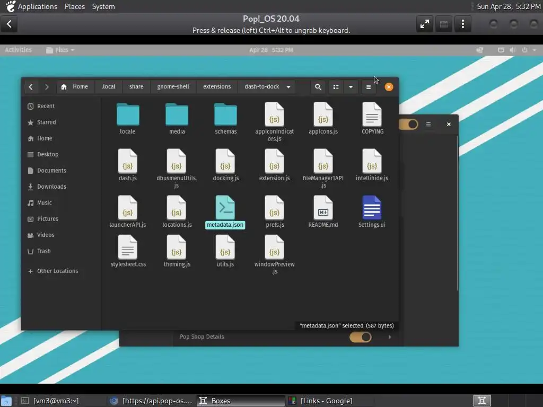Open Desktop in the sidebar
The width and height of the screenshot is (543, 407).
coord(61,154)
